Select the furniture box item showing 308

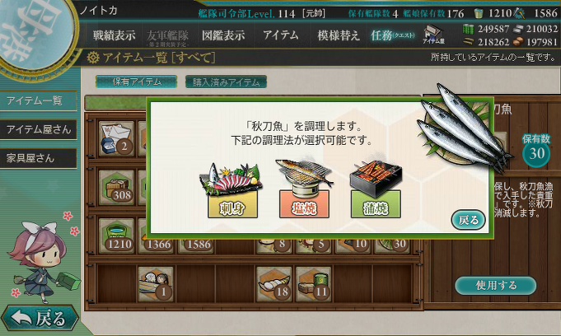(116, 187)
